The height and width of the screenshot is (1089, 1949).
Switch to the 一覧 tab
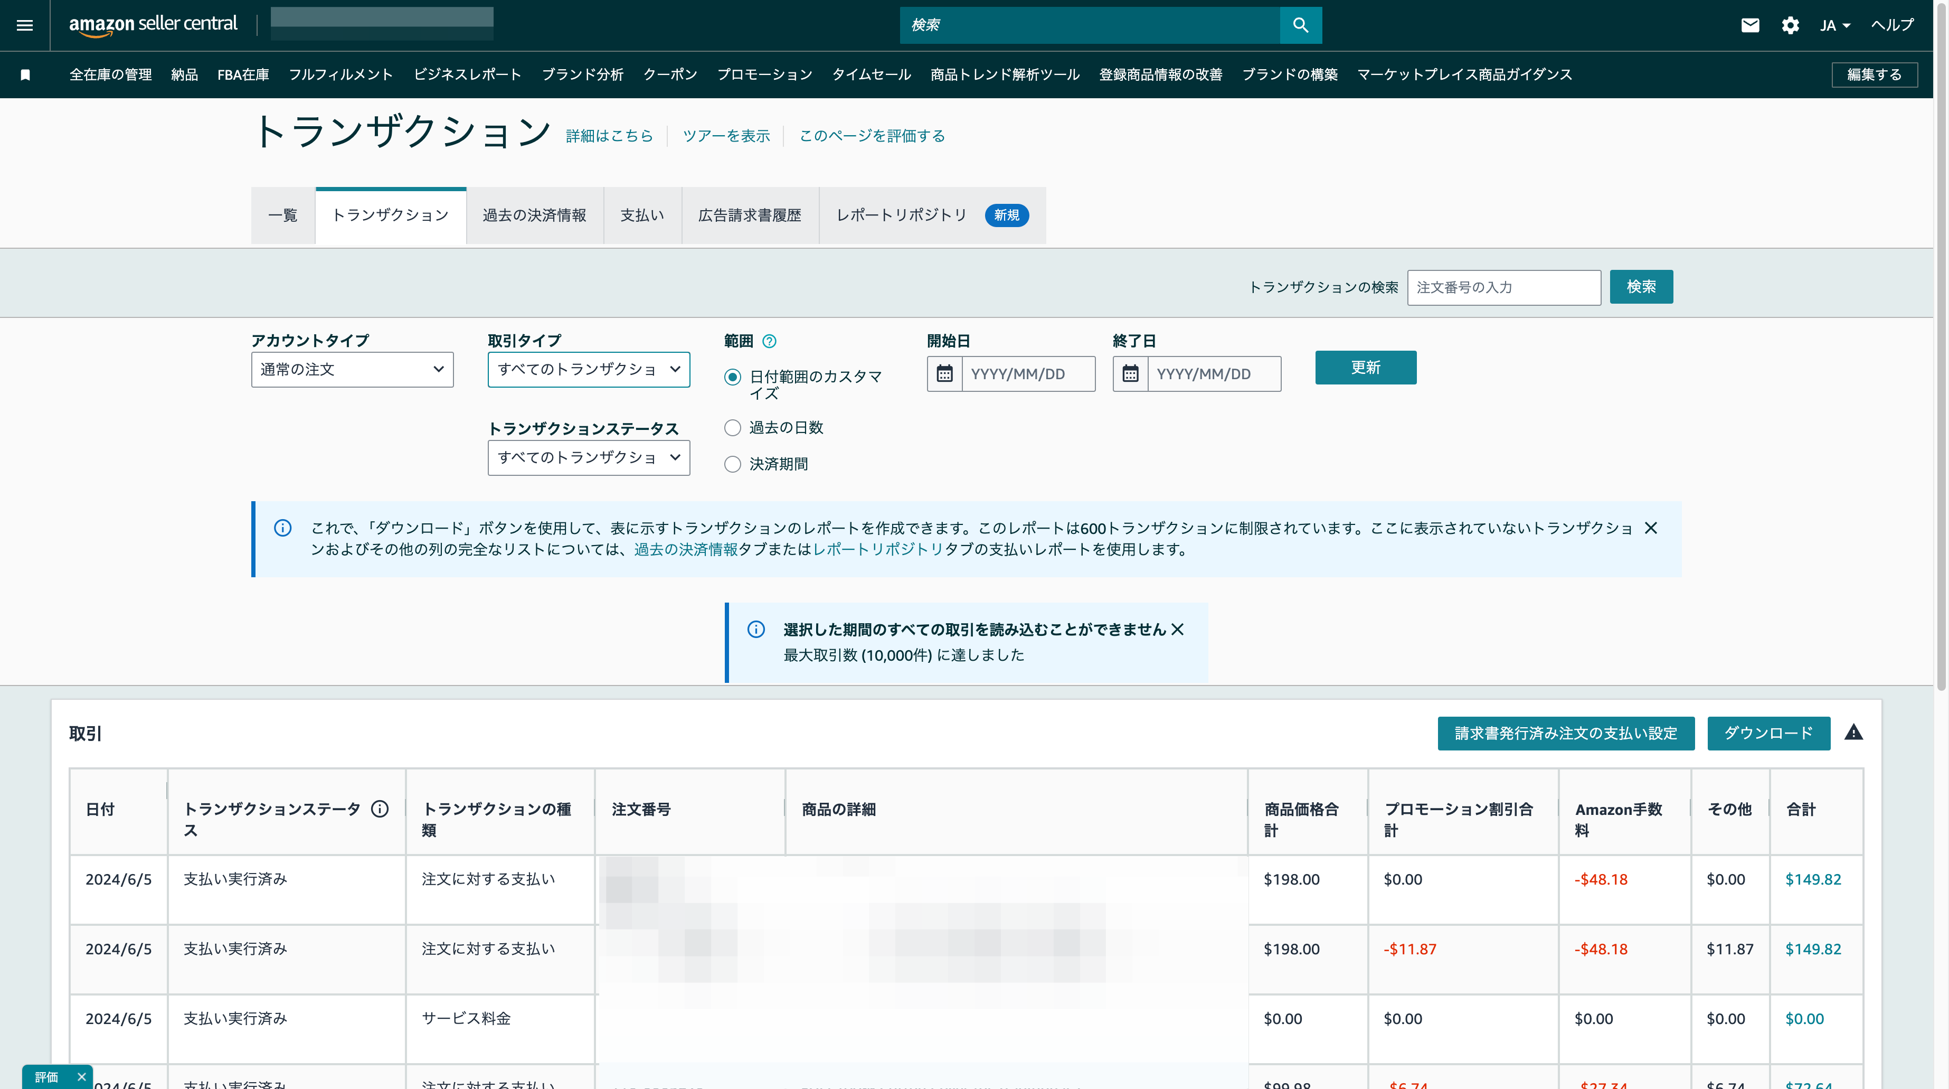tap(283, 215)
